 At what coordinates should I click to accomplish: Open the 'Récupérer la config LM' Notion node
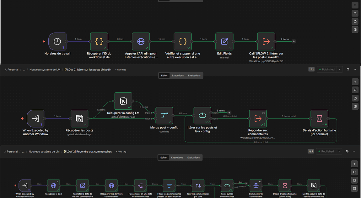pyautogui.click(x=123, y=101)
